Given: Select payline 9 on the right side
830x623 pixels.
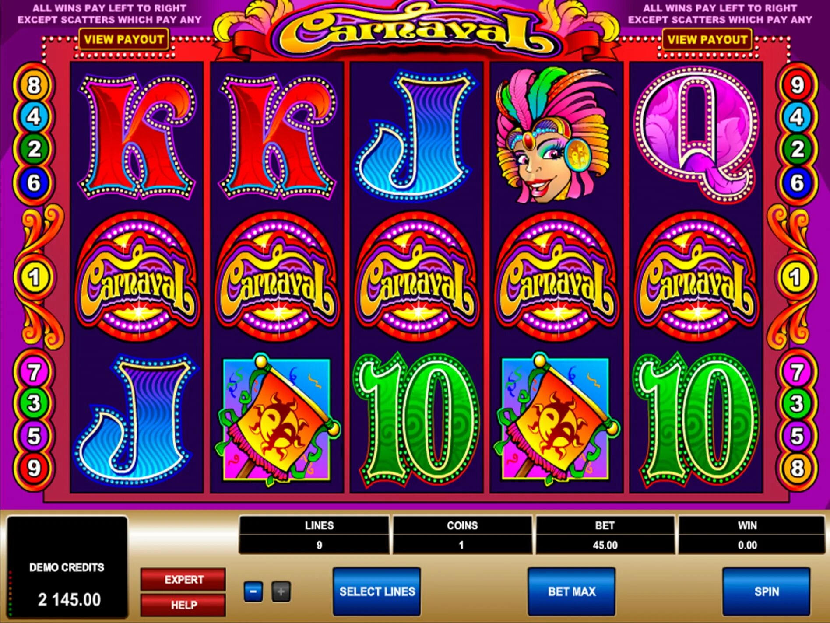Looking at the screenshot, I should (797, 85).
